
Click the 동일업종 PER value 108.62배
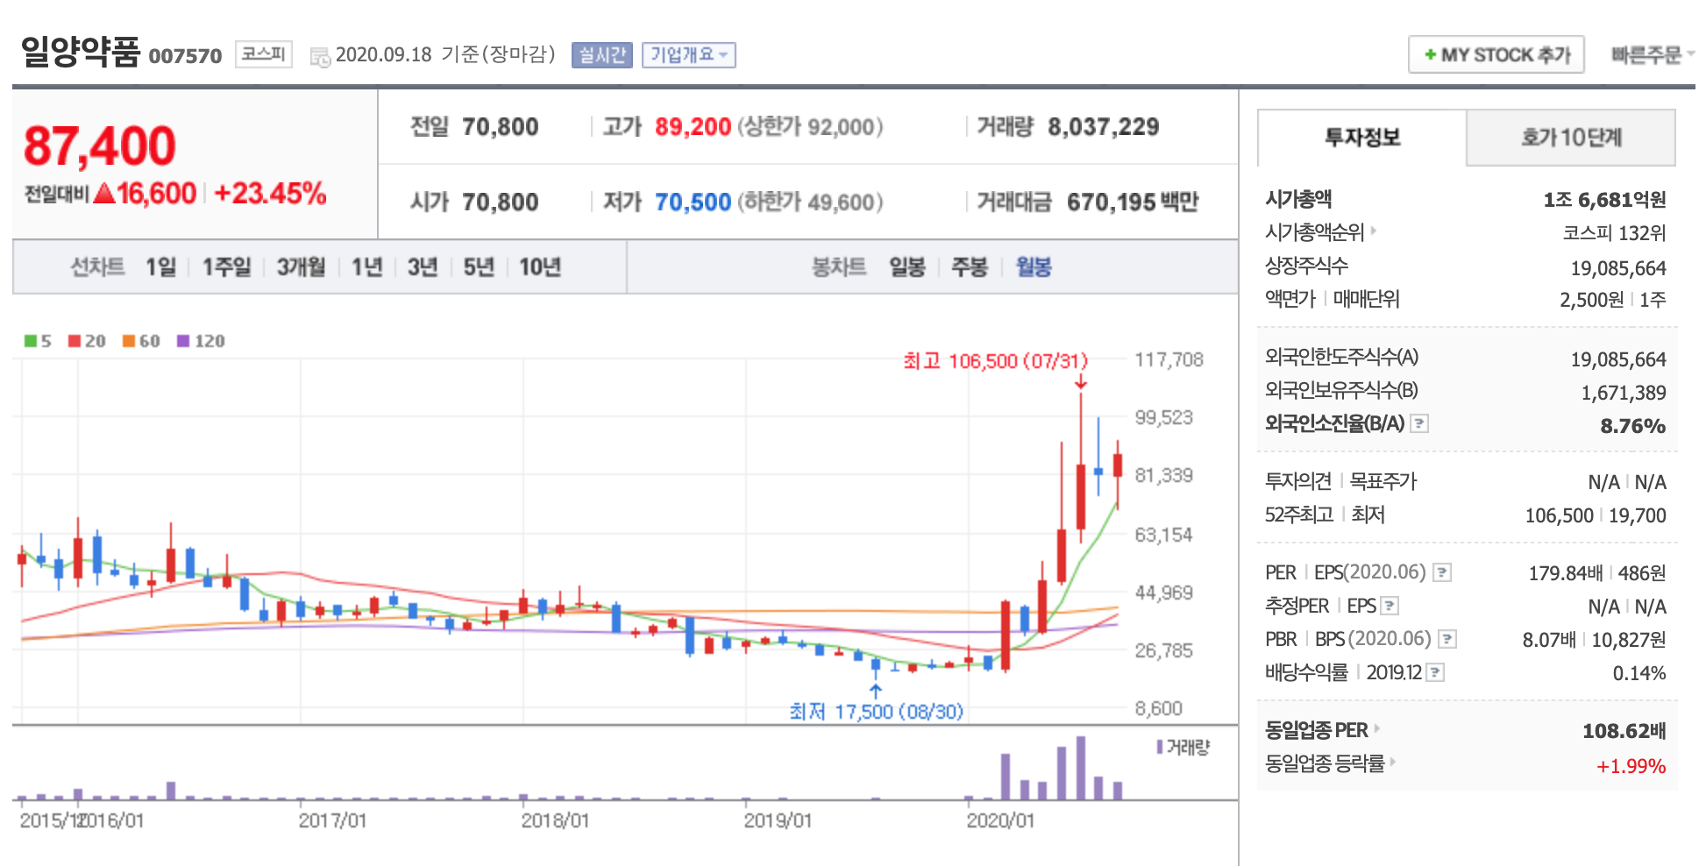(x=1624, y=731)
